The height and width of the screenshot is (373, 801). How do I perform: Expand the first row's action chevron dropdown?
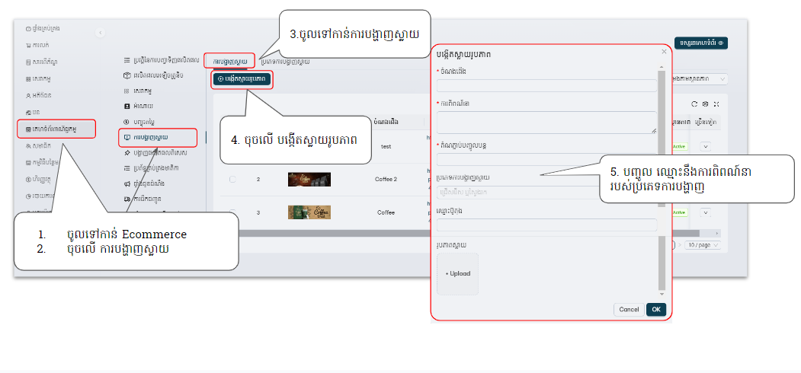tap(705, 147)
